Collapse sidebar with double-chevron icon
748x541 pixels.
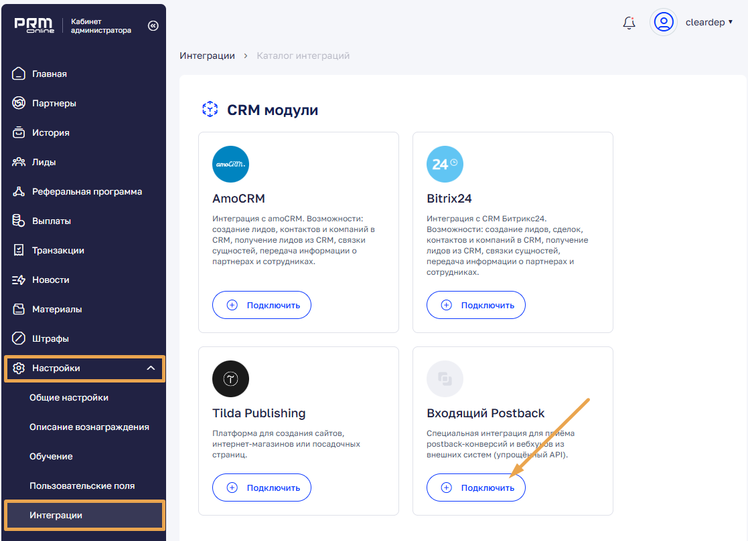(x=153, y=26)
